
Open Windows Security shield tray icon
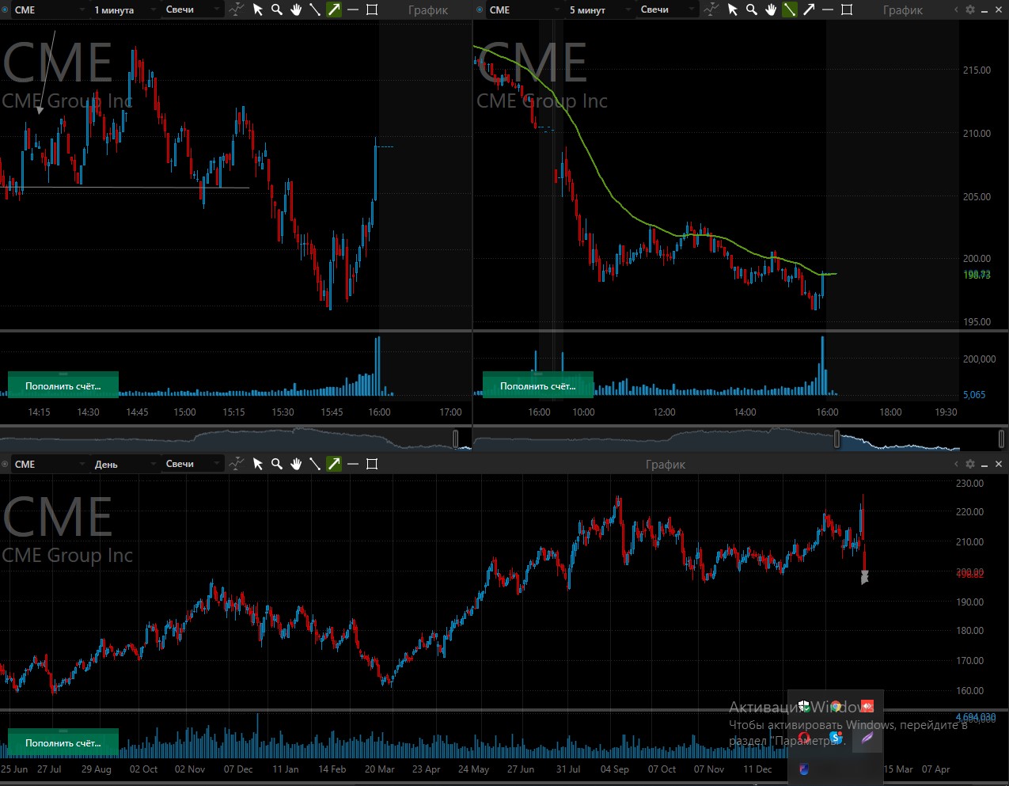(804, 706)
